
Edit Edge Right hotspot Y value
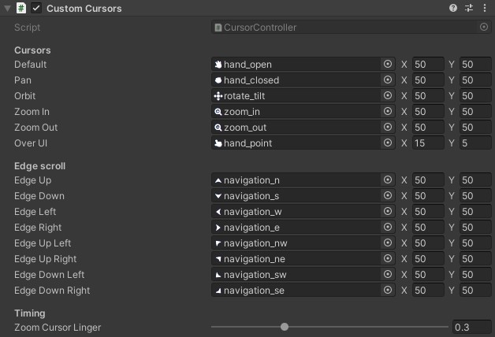(475, 228)
